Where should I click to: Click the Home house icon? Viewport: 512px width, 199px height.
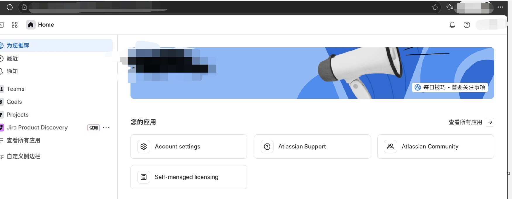pos(31,25)
